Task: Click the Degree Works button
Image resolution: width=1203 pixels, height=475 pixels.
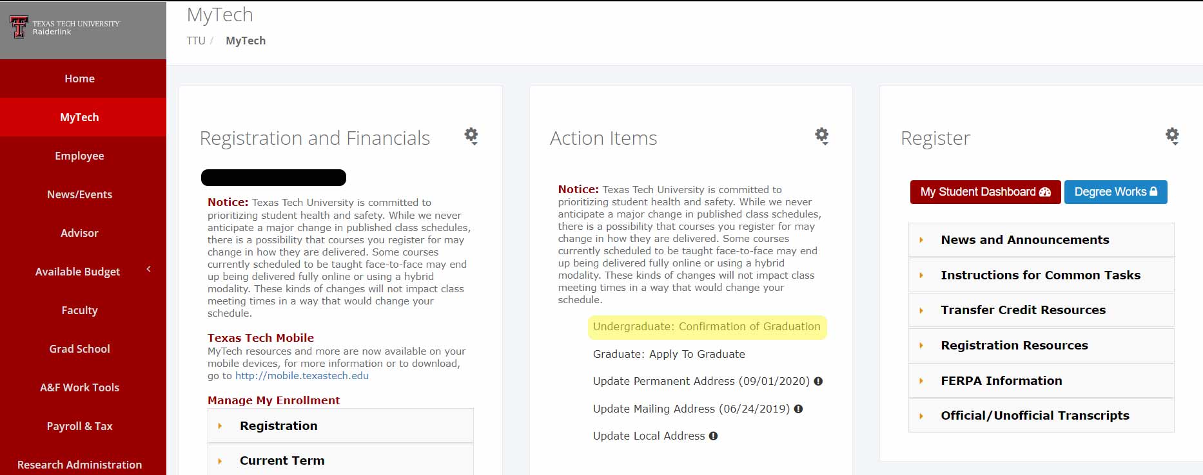Action: [1115, 192]
